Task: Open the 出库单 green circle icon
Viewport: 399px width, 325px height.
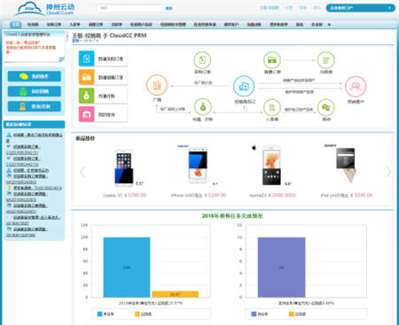Action: point(325,60)
